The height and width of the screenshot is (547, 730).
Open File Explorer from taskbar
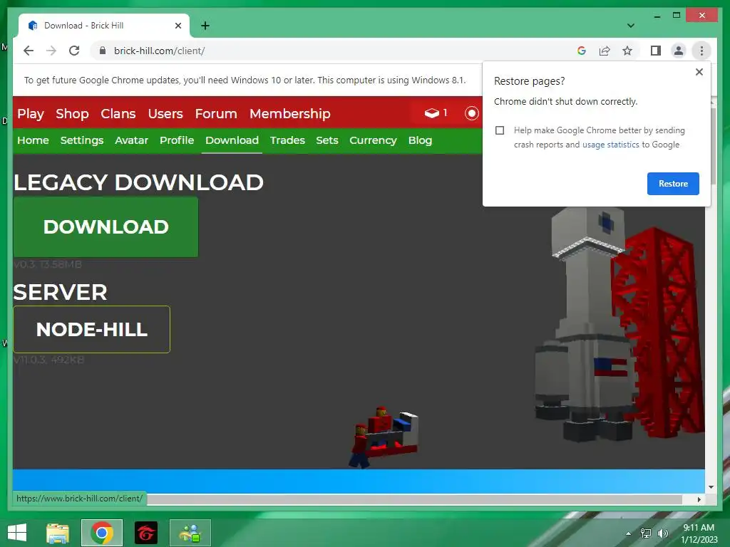pyautogui.click(x=58, y=533)
